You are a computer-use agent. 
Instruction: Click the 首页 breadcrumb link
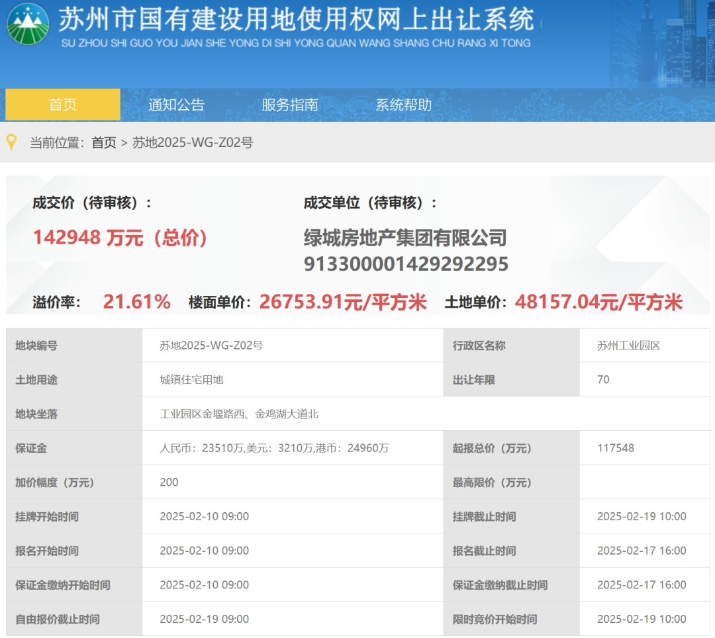[104, 143]
